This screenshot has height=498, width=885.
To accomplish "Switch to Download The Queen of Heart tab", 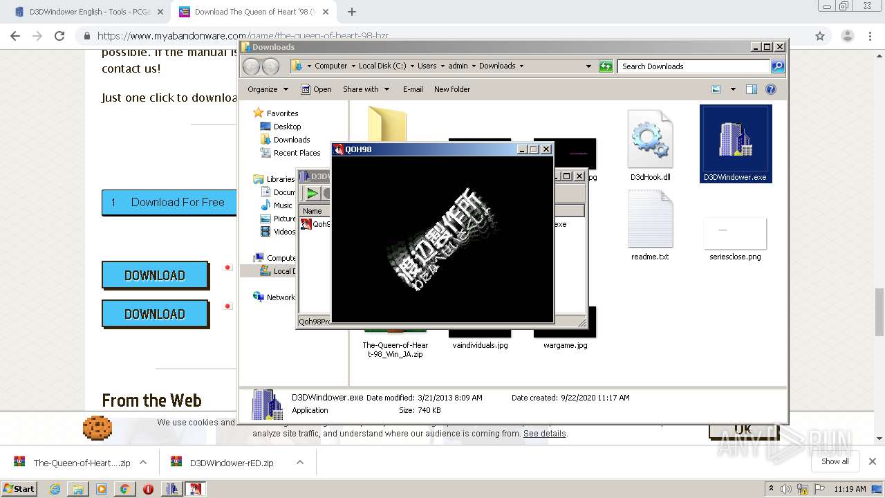I will tap(253, 12).
